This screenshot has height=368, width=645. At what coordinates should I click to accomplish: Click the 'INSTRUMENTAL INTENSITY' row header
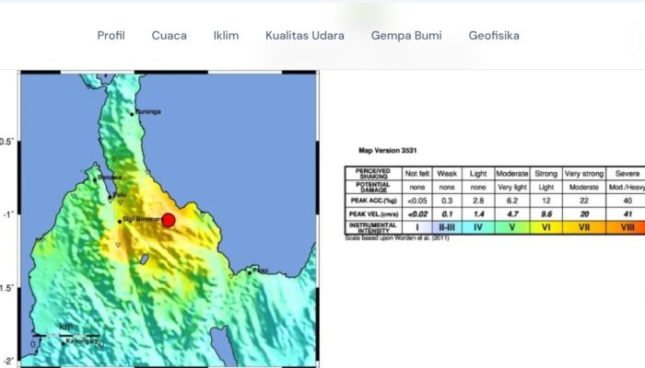pos(373,227)
